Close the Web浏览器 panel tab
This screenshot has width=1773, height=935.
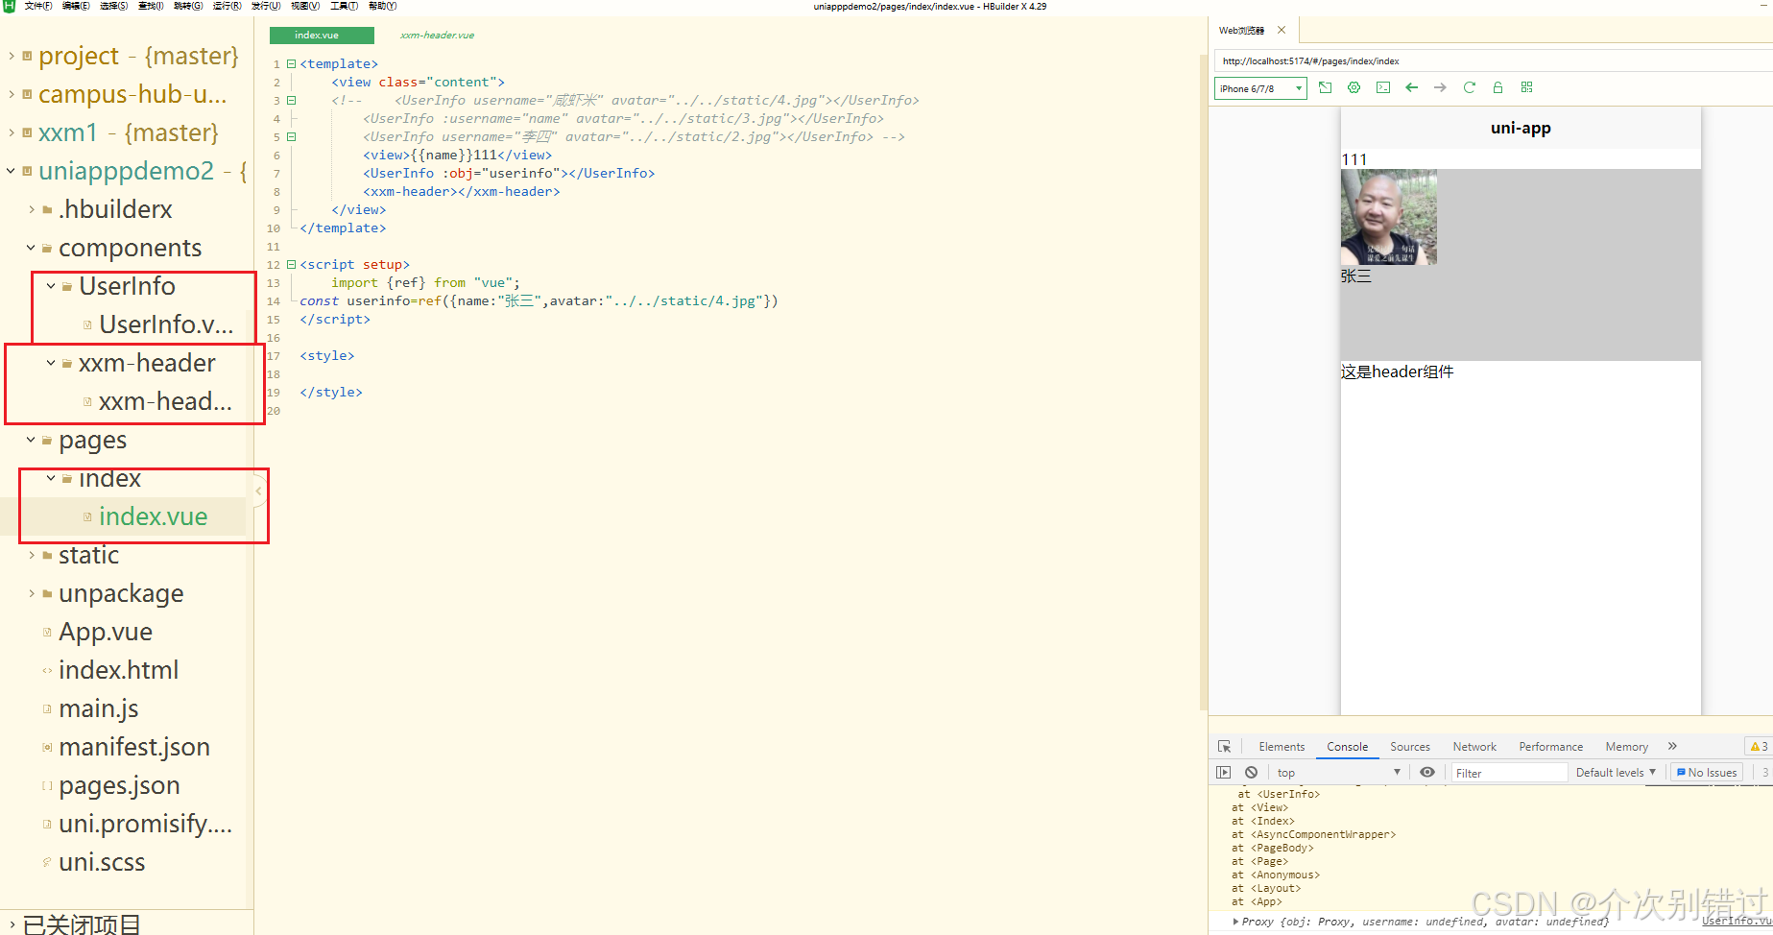1282,30
